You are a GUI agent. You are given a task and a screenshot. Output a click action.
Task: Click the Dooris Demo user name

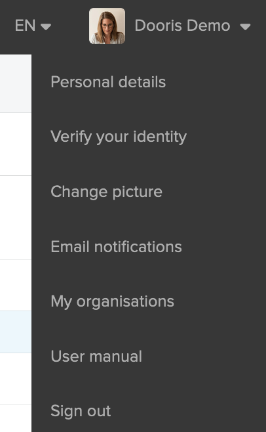click(182, 26)
